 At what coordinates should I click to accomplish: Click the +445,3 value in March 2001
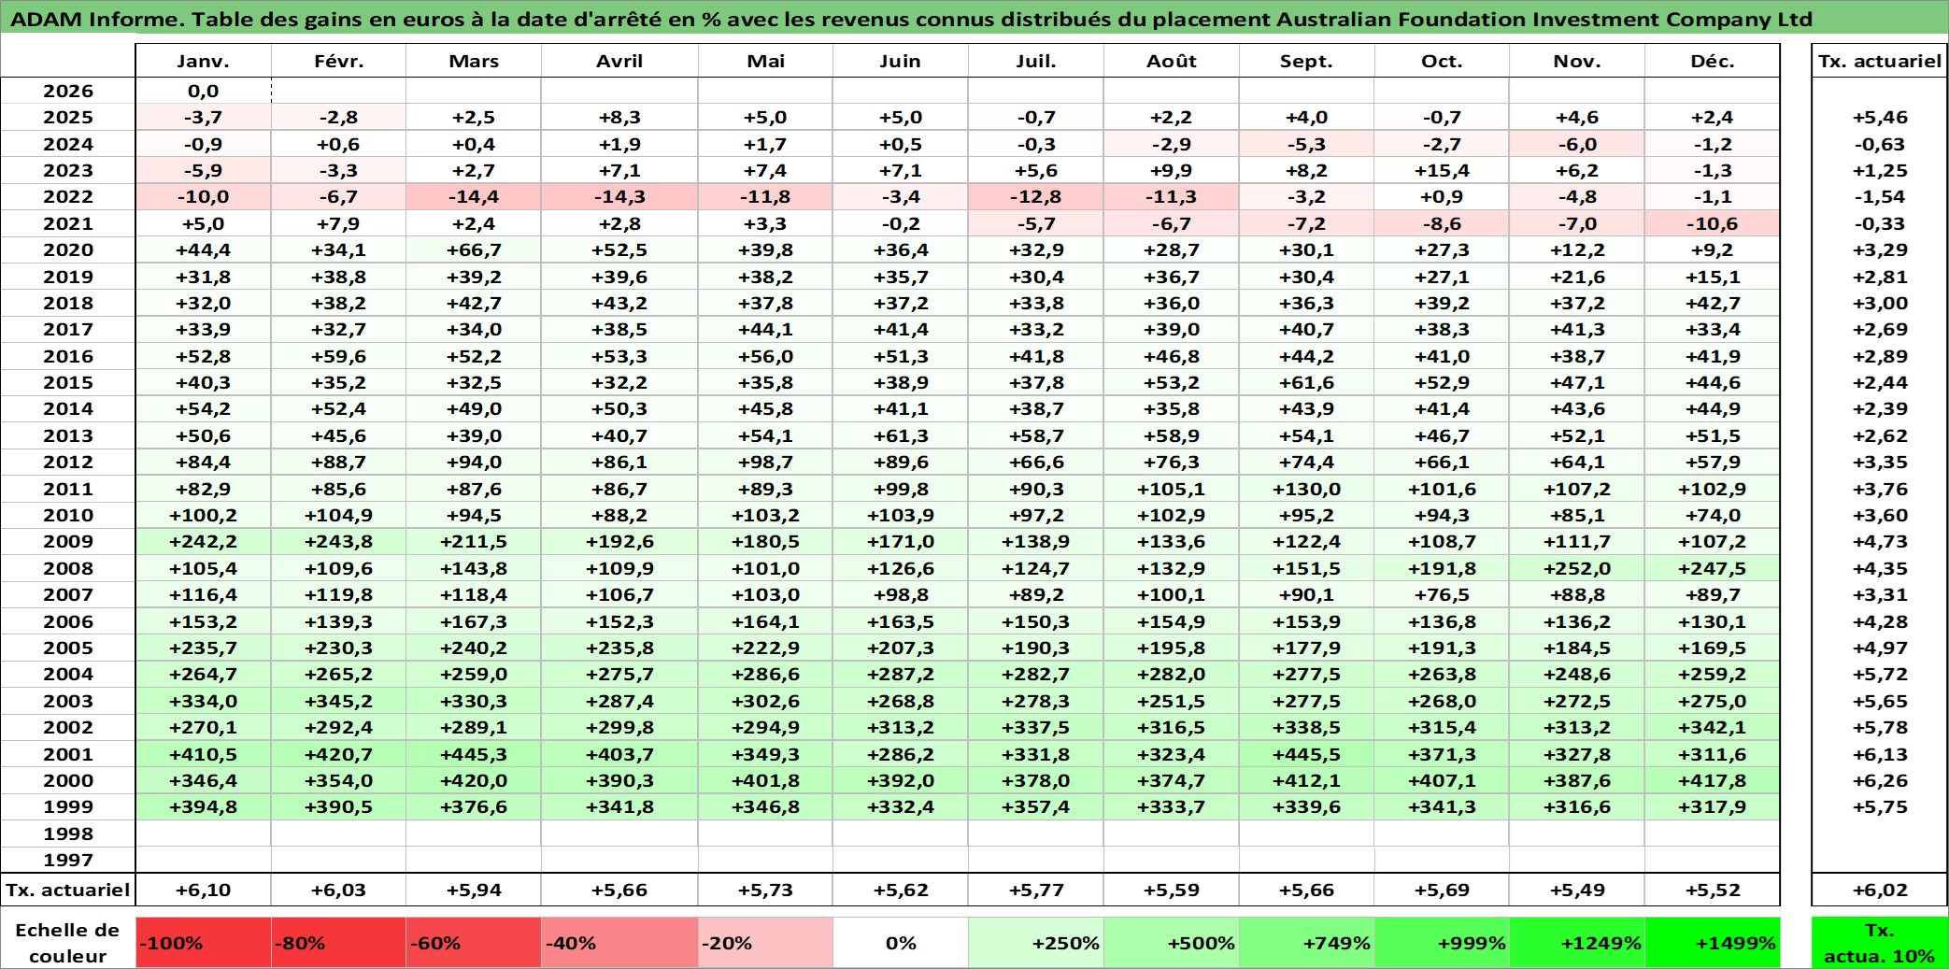(x=474, y=754)
